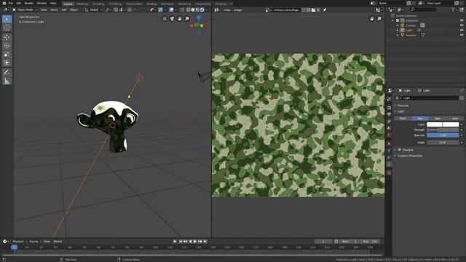Click the open image folder icon in image editor
466x262 pixels.
(313, 9)
